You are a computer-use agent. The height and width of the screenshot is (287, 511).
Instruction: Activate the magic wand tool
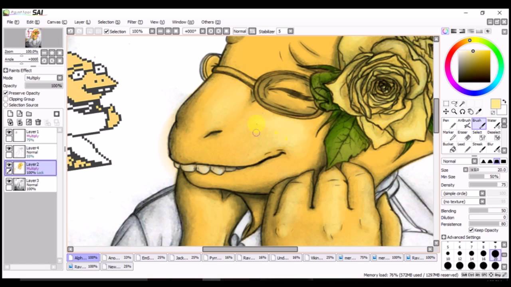click(x=462, y=104)
